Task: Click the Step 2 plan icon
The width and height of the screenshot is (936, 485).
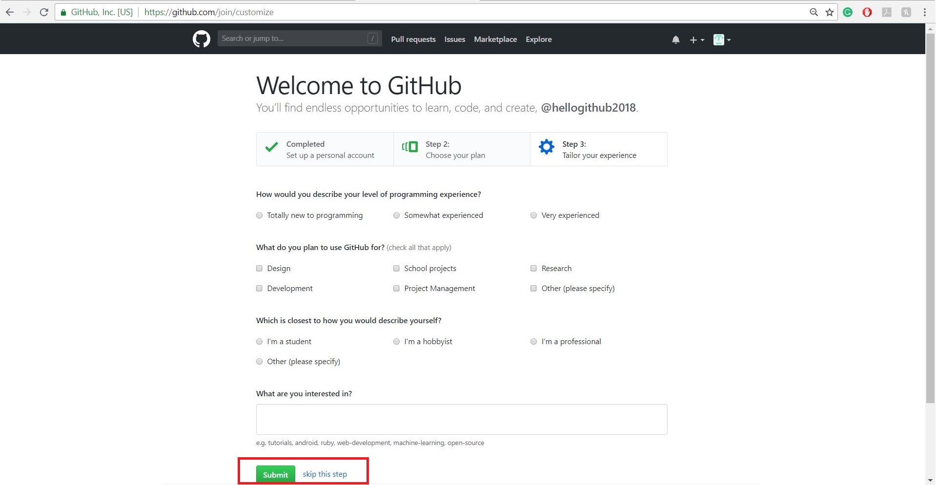Action: (x=410, y=147)
